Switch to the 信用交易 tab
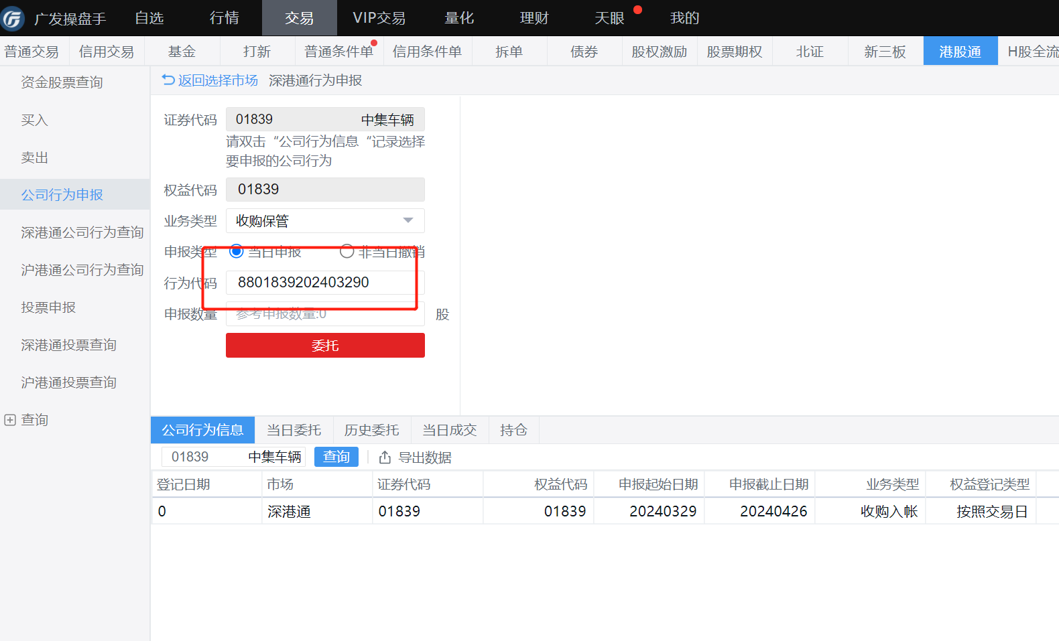The height and width of the screenshot is (641, 1059). tap(107, 52)
